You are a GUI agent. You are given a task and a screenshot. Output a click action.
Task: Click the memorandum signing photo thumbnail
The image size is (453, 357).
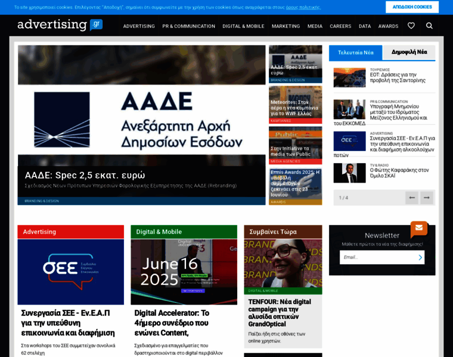[x=349, y=109]
